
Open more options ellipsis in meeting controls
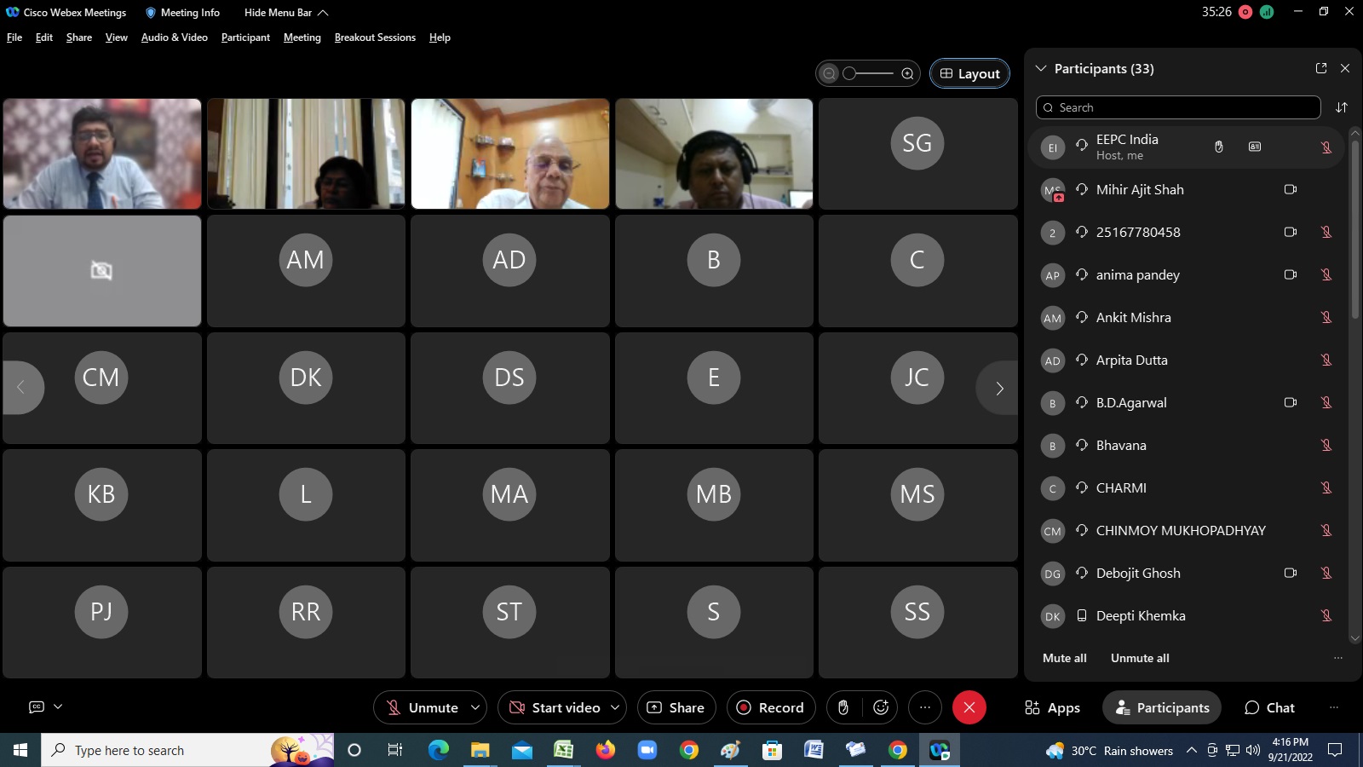point(925,707)
